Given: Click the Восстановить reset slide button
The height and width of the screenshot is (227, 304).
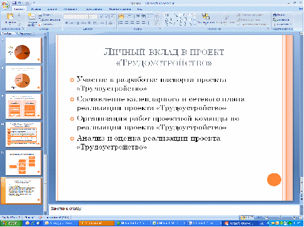Looking at the screenshot, I should 49,20.
